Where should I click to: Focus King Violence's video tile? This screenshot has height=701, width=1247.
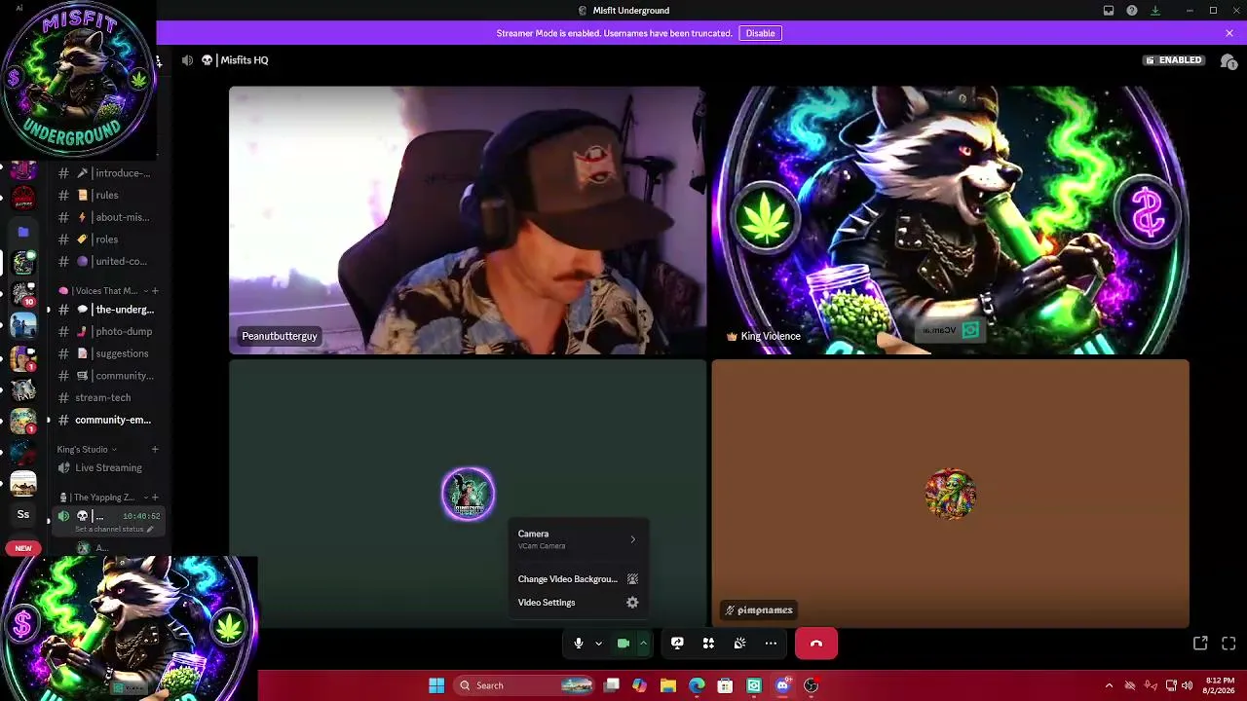coord(950,220)
